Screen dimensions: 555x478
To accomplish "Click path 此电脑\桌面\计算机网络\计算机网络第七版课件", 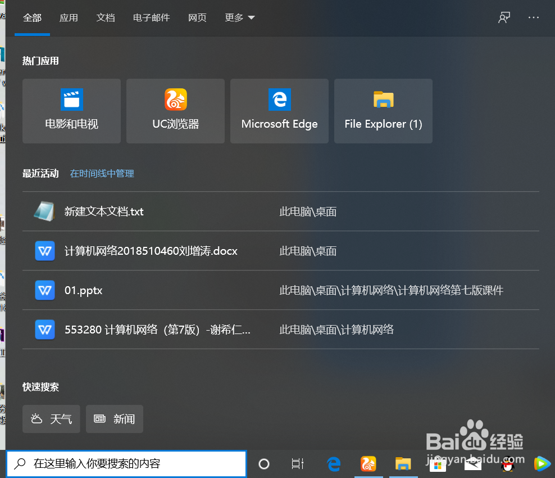I will pyautogui.click(x=391, y=291).
